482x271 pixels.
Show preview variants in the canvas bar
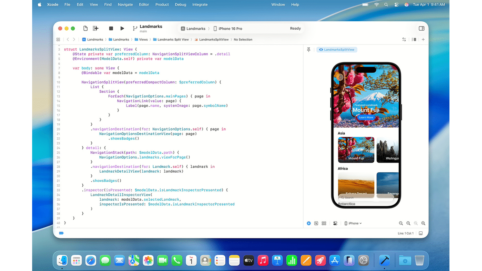324,223
